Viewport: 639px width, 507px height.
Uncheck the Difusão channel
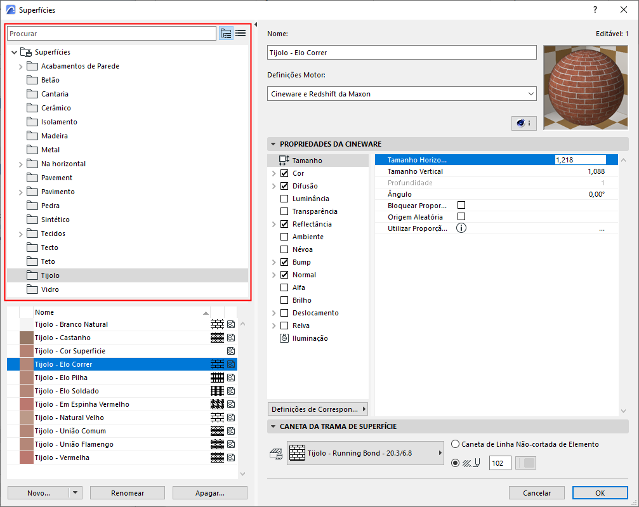(284, 186)
